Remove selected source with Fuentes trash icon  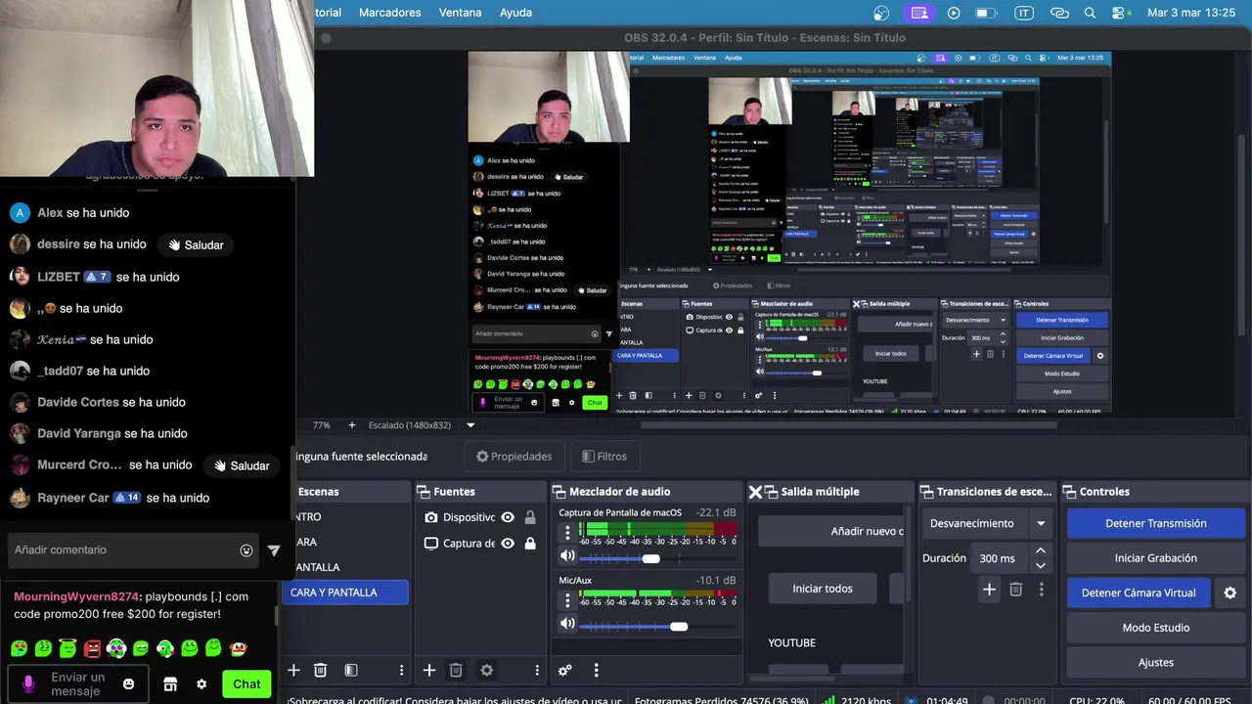(456, 670)
